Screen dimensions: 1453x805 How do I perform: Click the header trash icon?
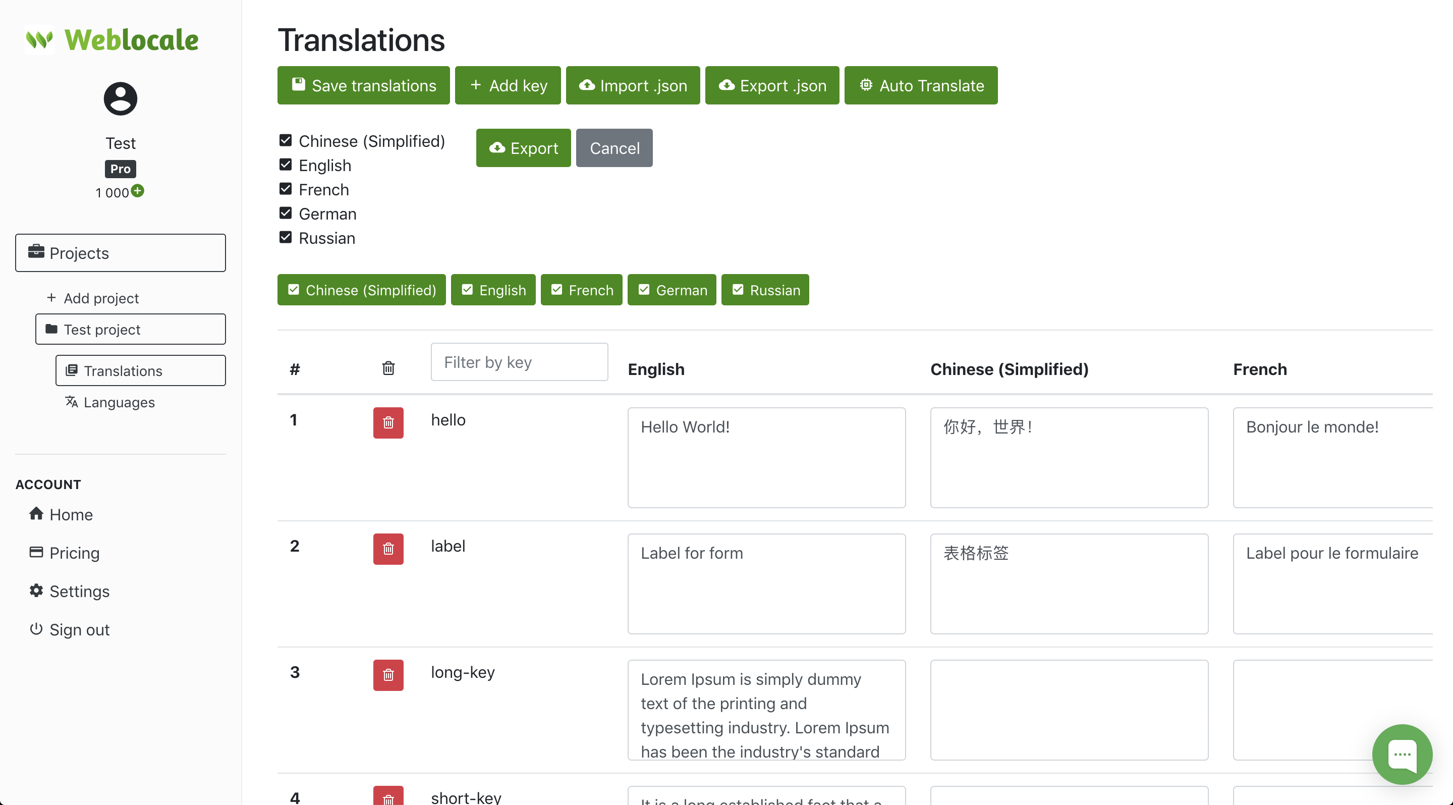point(388,368)
